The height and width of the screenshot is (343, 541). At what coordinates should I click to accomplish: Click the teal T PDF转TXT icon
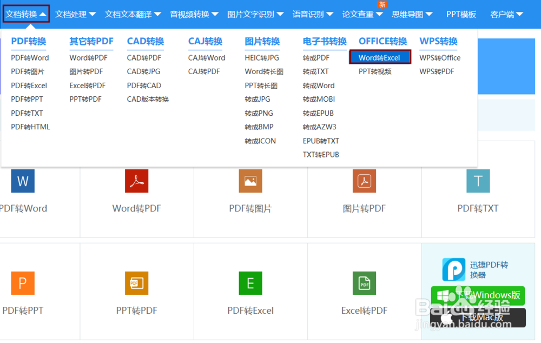point(478,181)
